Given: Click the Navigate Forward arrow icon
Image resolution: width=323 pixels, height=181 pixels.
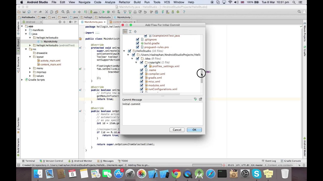Looking at the screenshot, I should pyautogui.click(x=79, y=12).
